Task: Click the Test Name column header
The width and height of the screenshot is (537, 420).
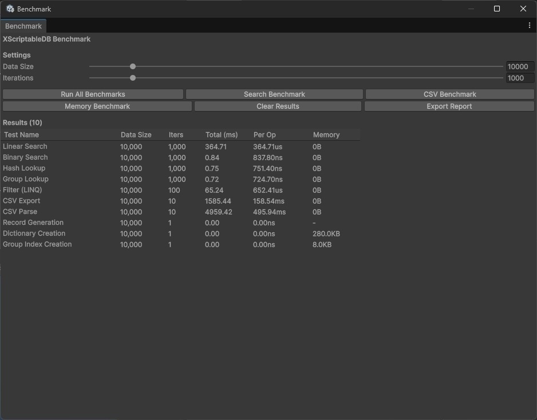Action: click(21, 135)
